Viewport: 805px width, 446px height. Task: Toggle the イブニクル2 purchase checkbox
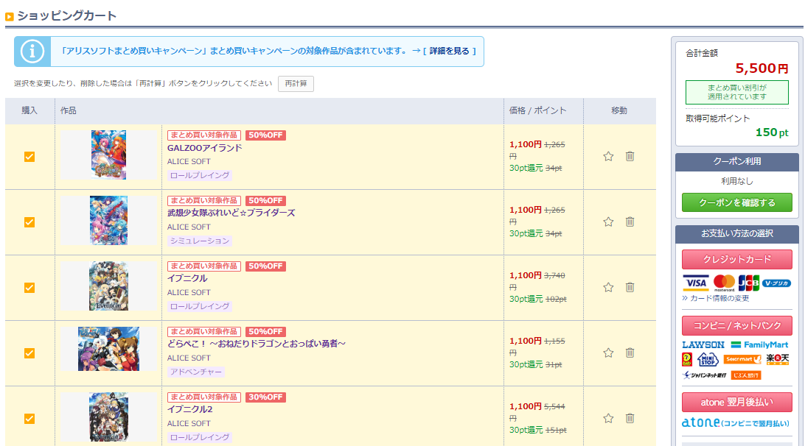pyautogui.click(x=29, y=419)
